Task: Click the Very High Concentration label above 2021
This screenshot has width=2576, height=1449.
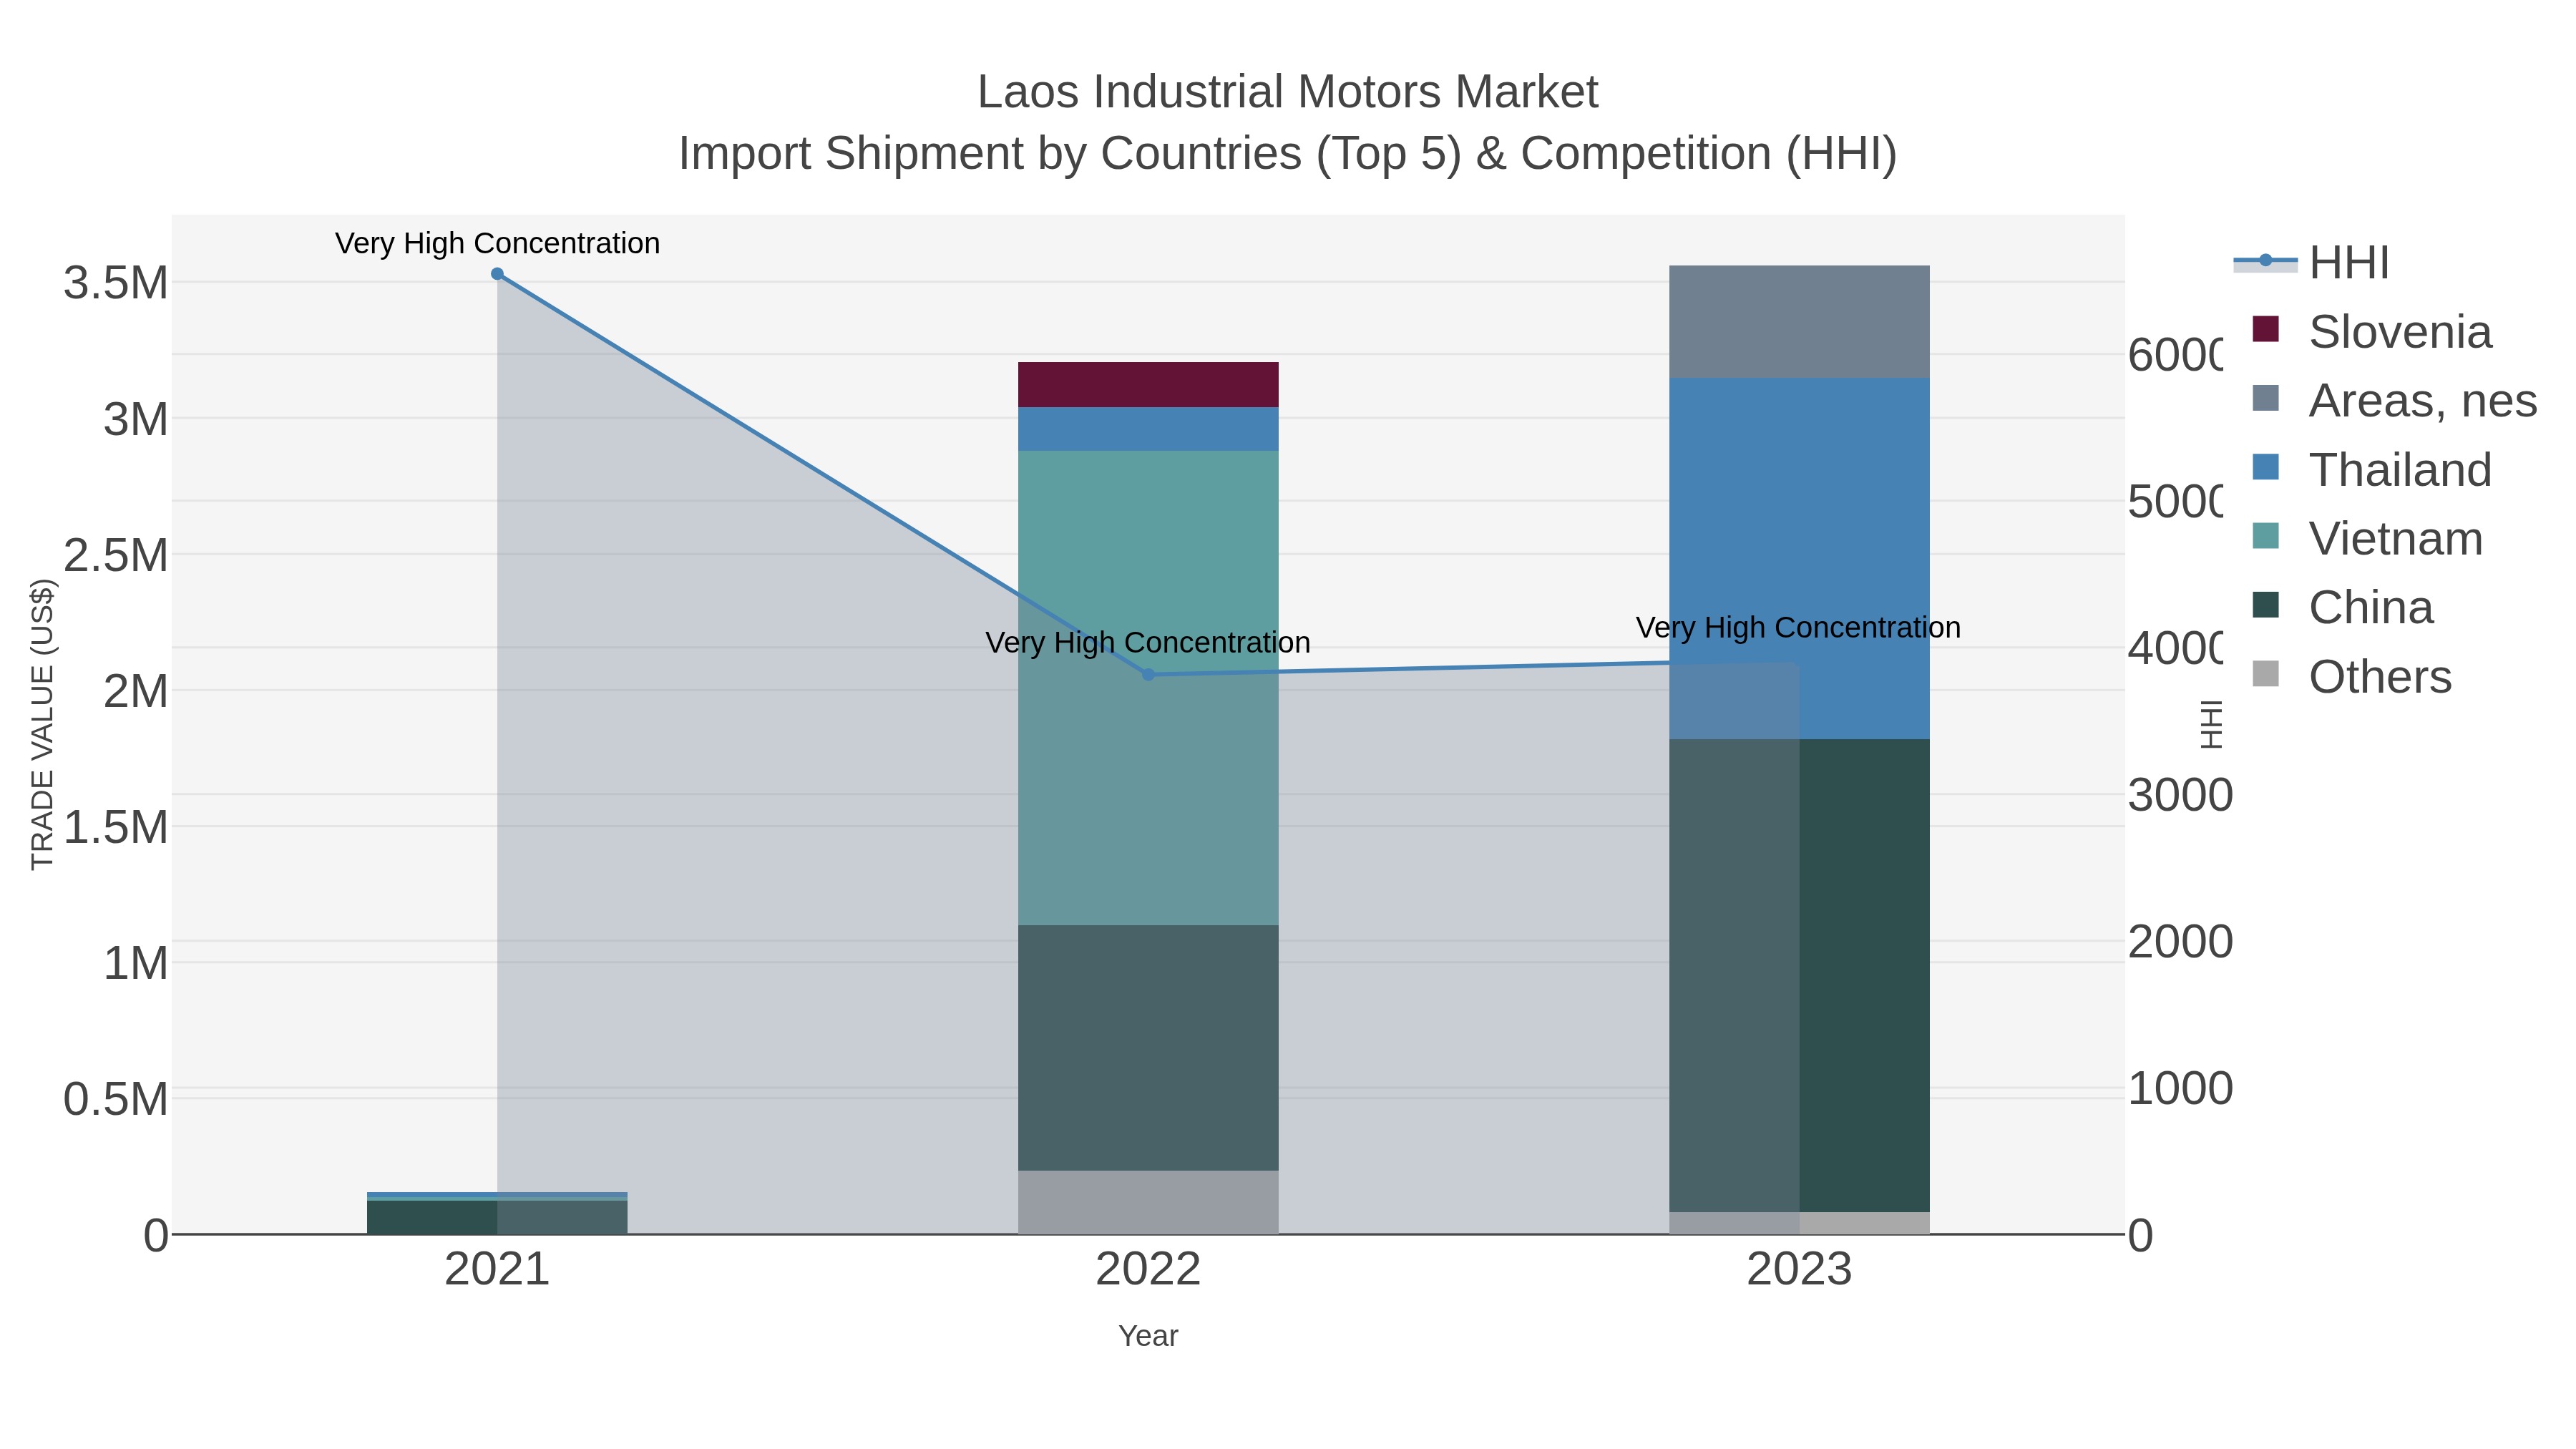Action: pos(497,243)
